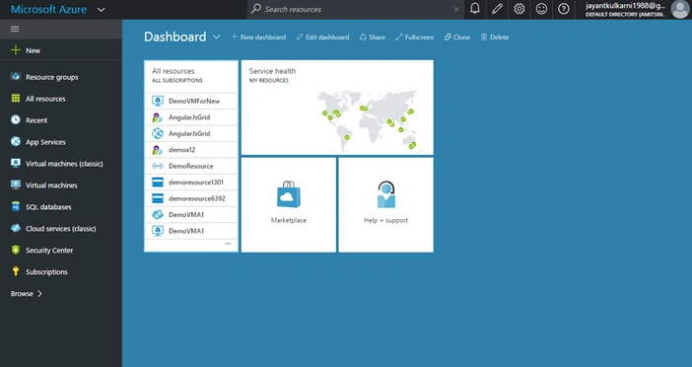Delete the dashboard

494,37
